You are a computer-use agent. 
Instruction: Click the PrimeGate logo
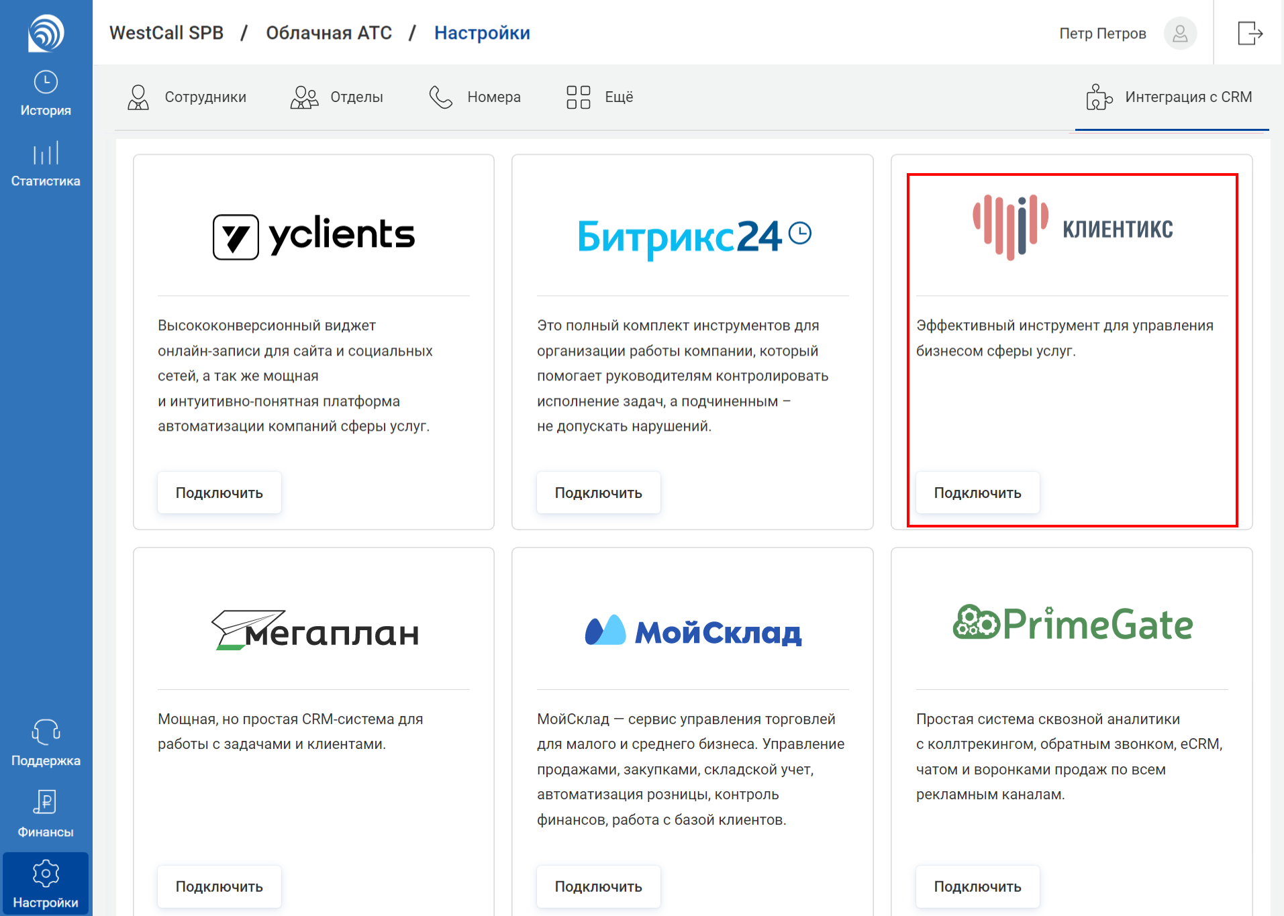[x=1073, y=623]
